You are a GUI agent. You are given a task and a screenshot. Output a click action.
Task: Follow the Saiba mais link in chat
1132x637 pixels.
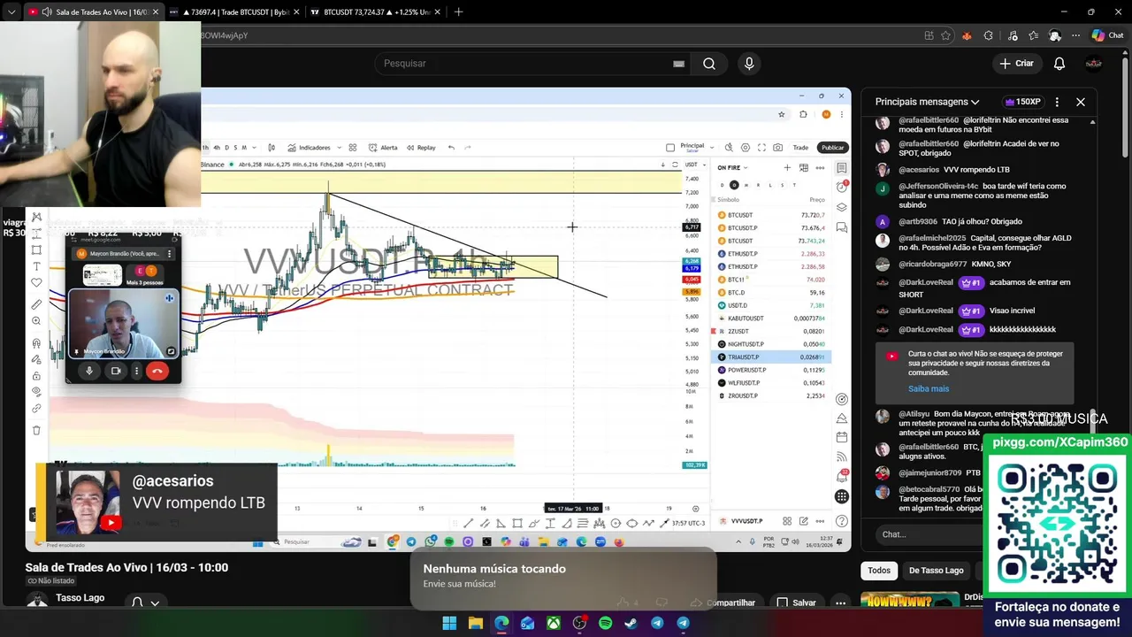click(929, 388)
